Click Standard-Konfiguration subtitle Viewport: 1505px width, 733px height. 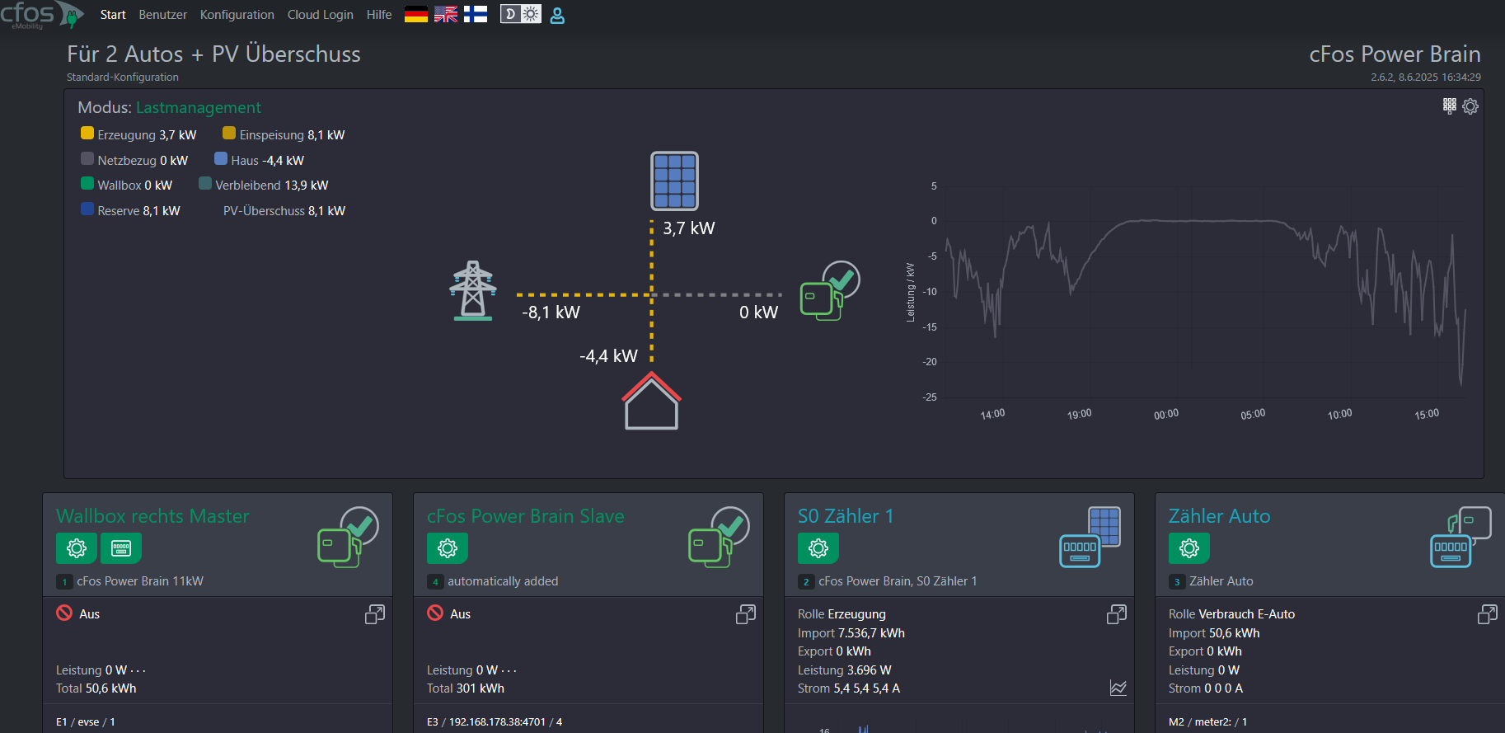pyautogui.click(x=123, y=78)
